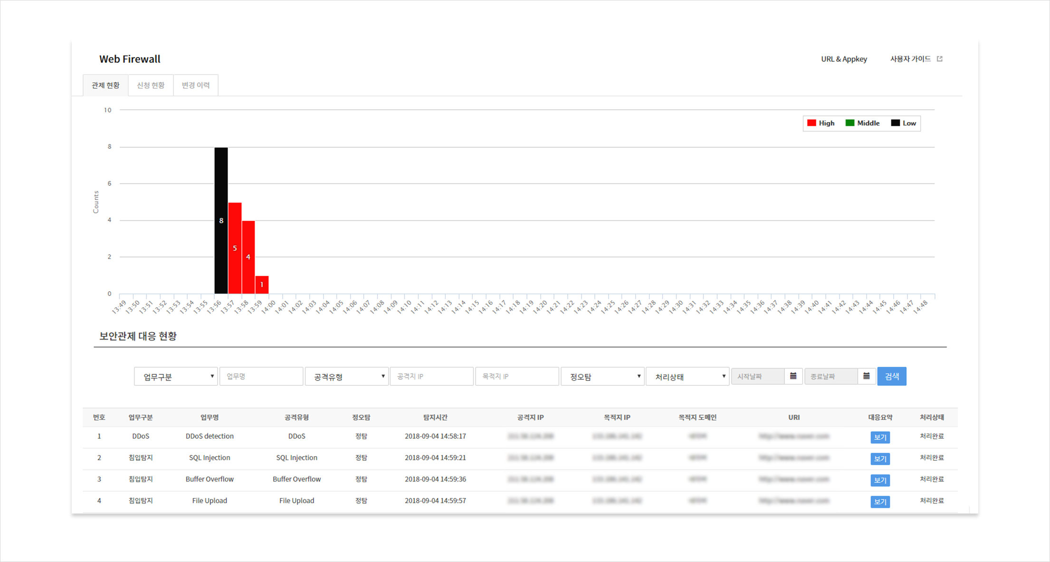Click the 번호 column header
This screenshot has height=562, width=1050.
99,418
